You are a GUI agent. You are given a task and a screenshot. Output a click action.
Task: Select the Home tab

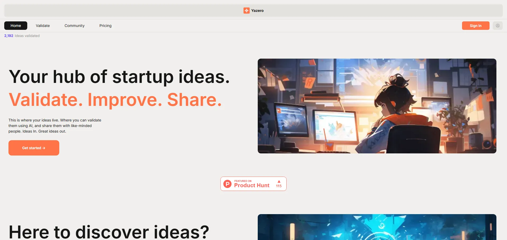coord(16,26)
